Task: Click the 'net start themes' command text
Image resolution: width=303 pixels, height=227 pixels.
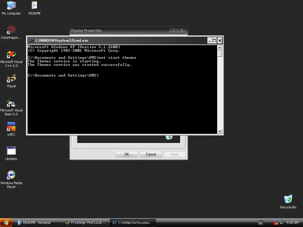Action: coord(117,58)
